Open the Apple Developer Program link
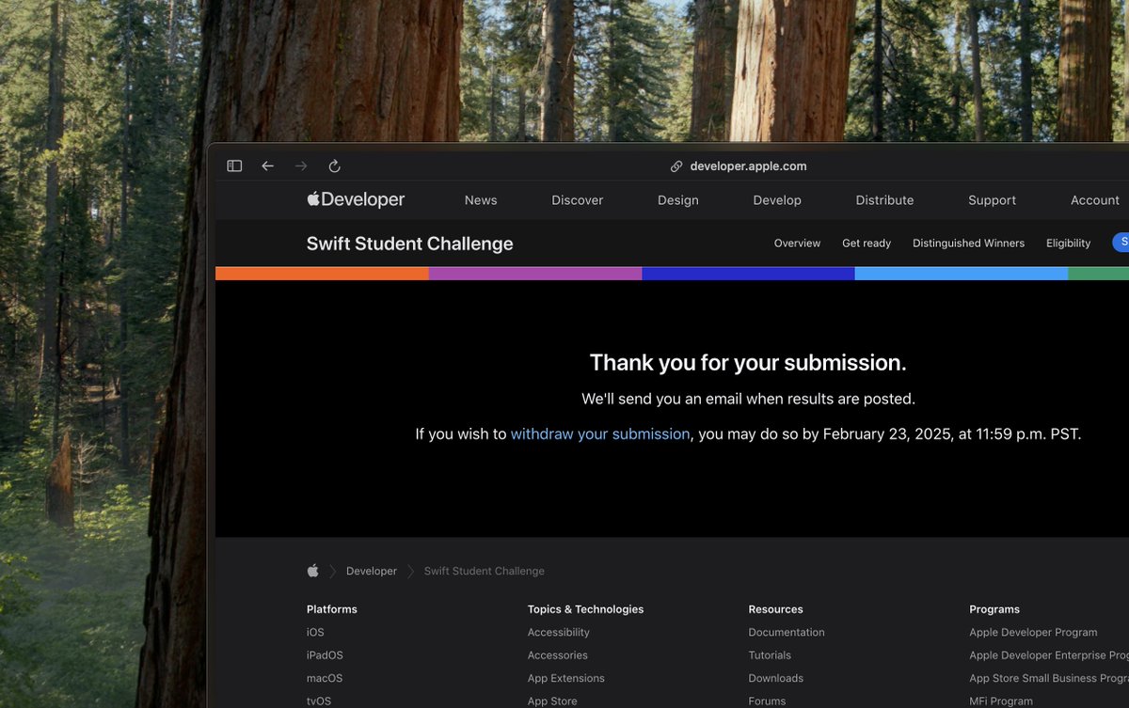 pos(1033,633)
